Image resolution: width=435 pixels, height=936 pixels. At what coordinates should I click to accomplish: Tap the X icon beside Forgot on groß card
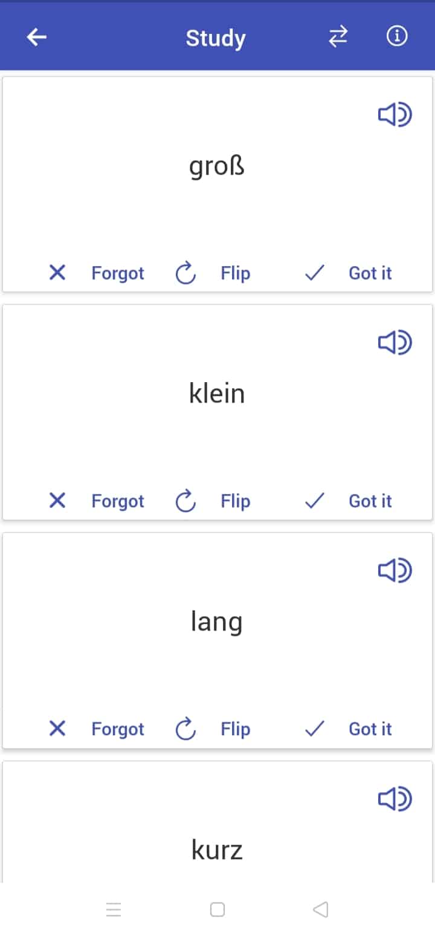click(57, 273)
